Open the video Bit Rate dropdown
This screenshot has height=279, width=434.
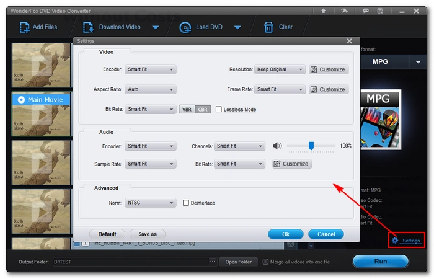[x=150, y=109]
